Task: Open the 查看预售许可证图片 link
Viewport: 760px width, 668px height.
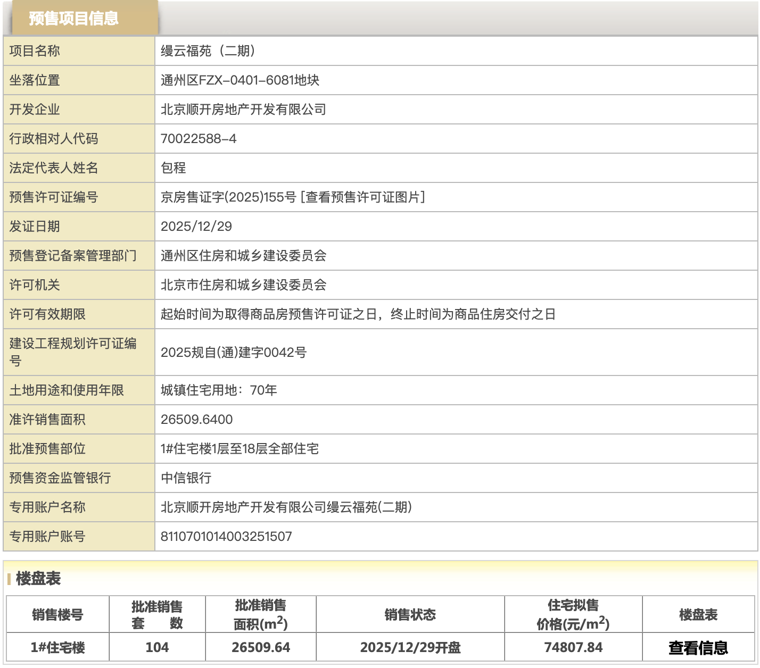Action: [x=363, y=197]
